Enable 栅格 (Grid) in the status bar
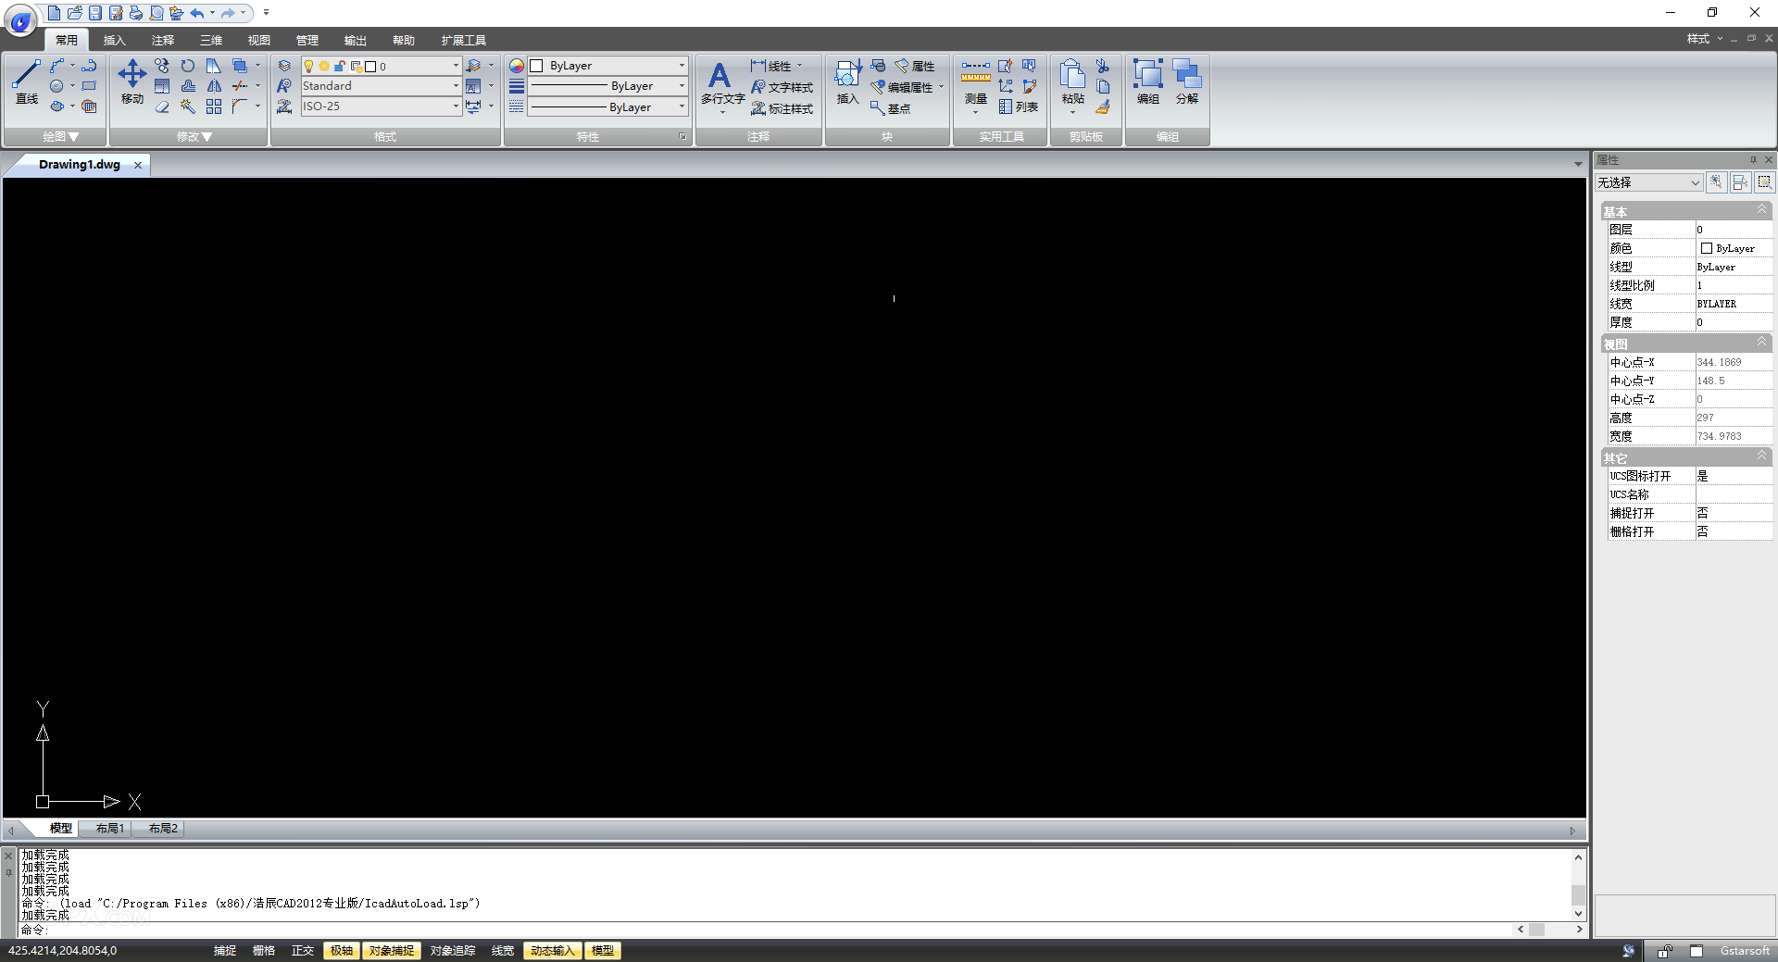This screenshot has width=1778, height=962. coord(264,950)
